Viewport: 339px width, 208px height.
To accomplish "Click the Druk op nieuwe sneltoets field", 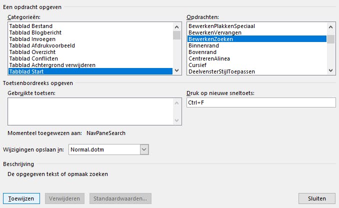I will pyautogui.click(x=260, y=102).
